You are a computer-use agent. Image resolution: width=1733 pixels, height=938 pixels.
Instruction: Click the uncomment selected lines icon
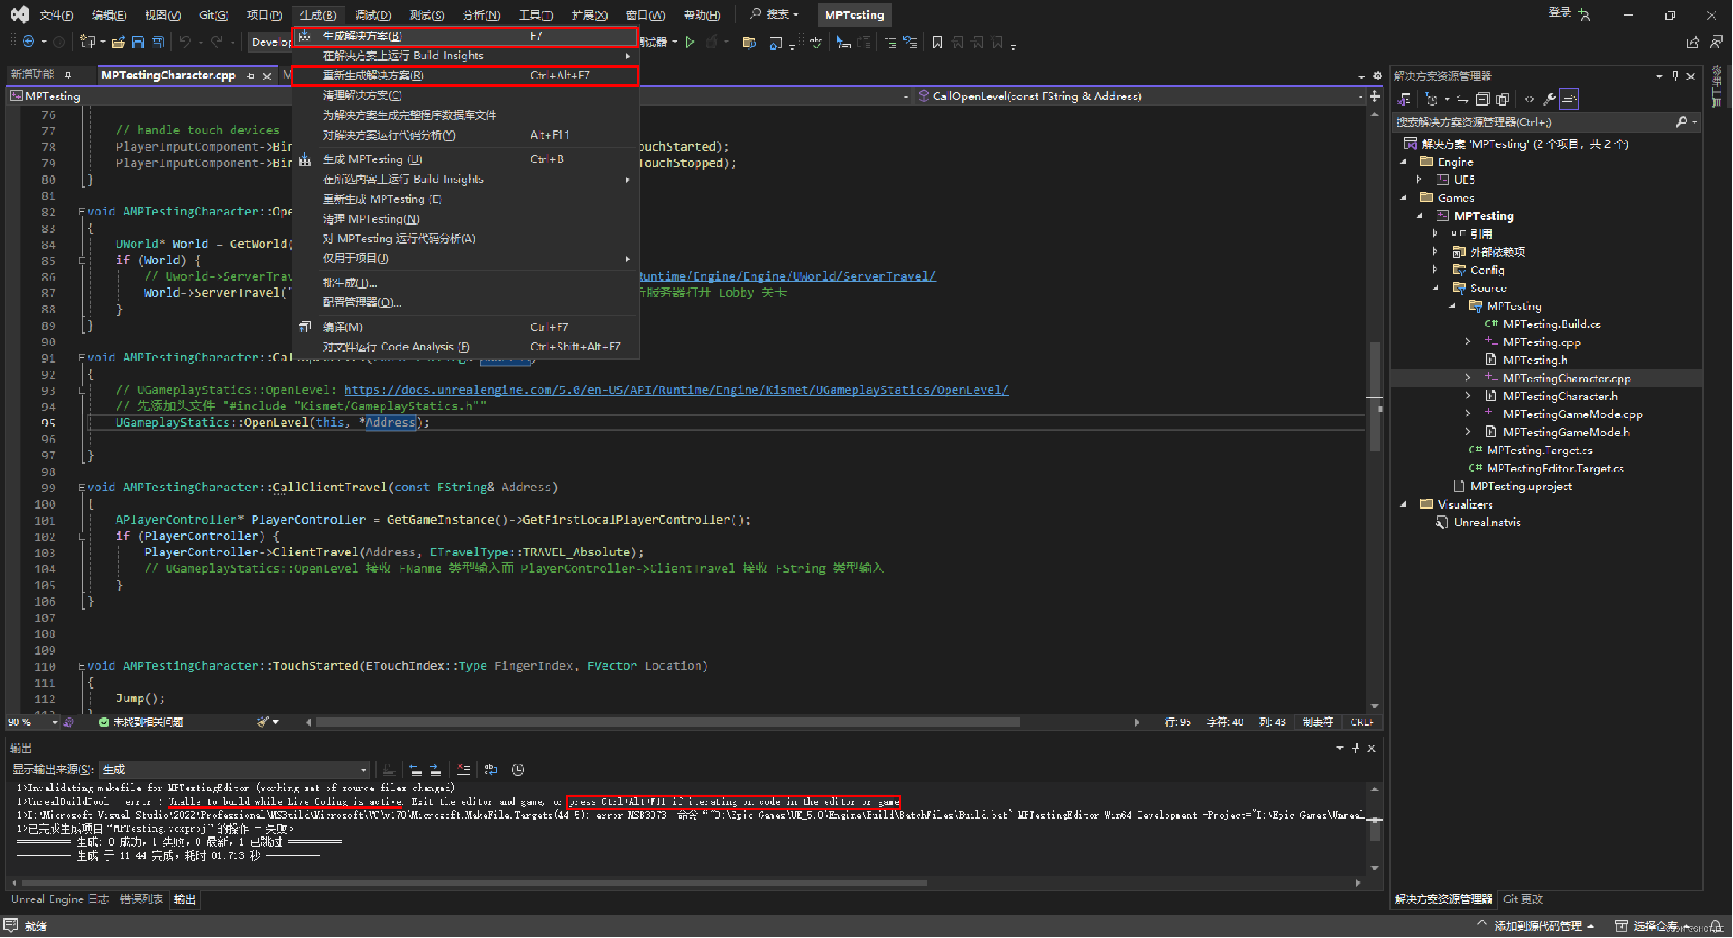click(910, 42)
